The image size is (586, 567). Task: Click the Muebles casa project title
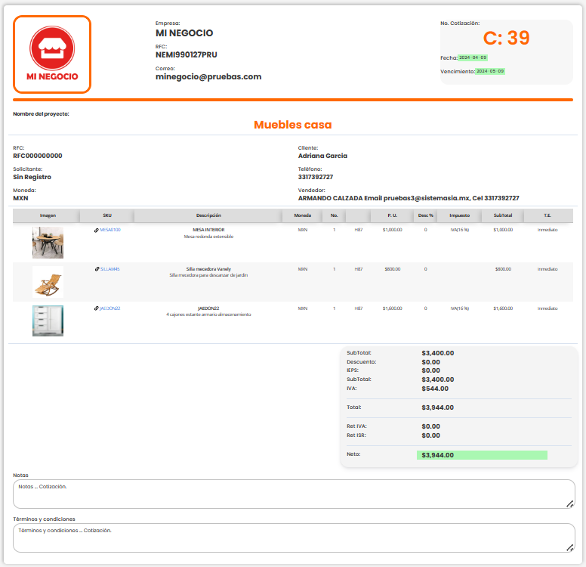pyautogui.click(x=292, y=125)
